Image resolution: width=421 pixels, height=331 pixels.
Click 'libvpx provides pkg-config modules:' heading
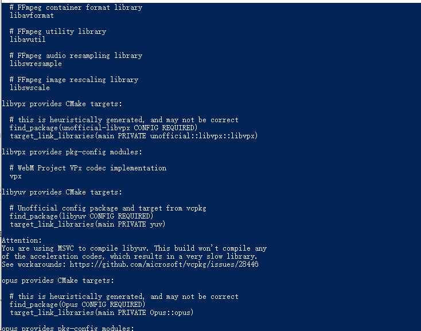[x=72, y=152]
